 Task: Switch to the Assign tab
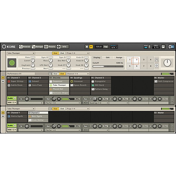coord(119,57)
